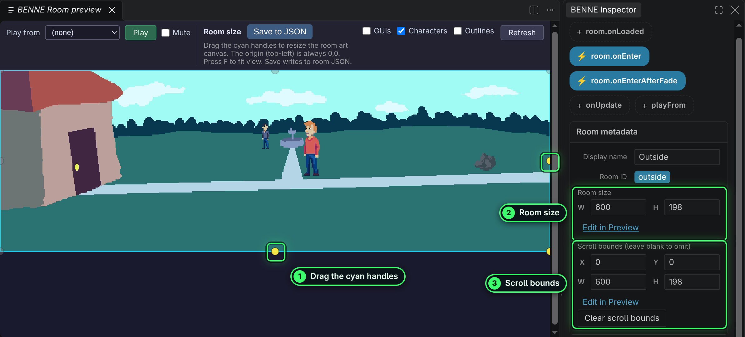Click the yellow bottom-edge resize handle
Viewport: 745px width, 337px height.
[x=275, y=252]
